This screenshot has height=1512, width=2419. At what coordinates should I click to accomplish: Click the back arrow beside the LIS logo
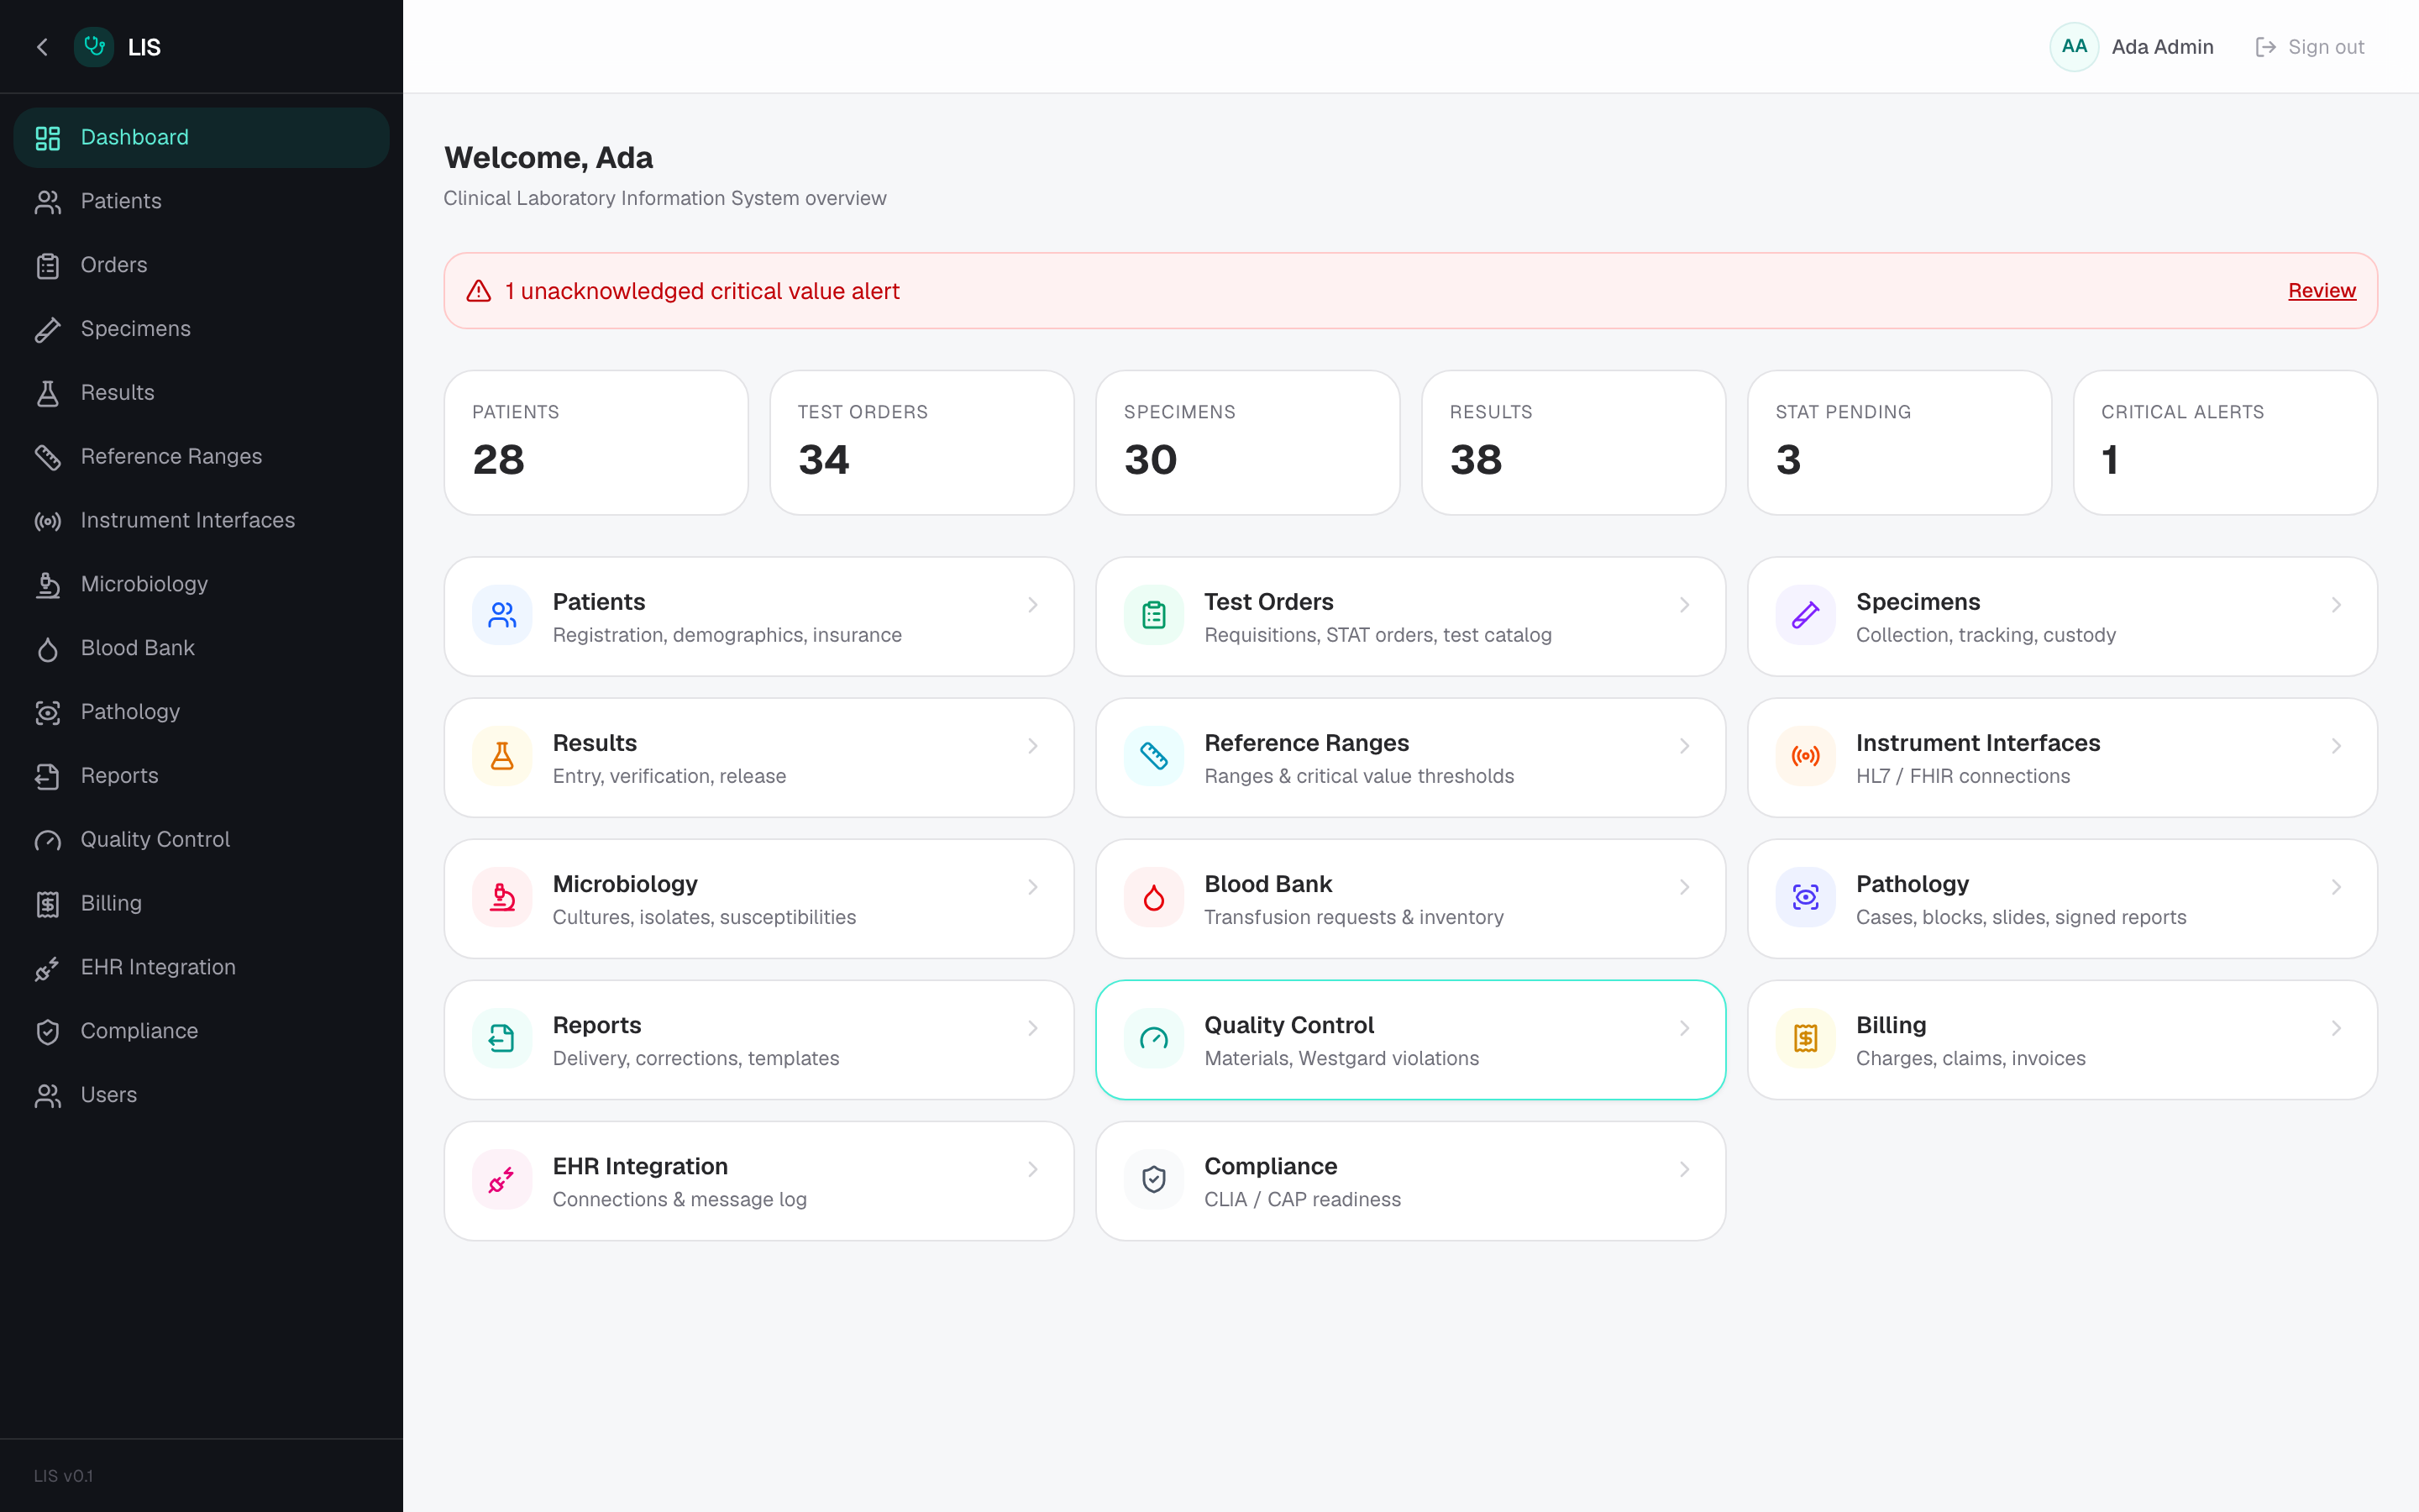point(42,47)
